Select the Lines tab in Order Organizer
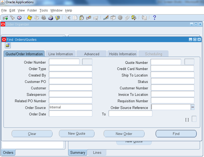The width and height of the screenshot is (204, 157). coord(97,152)
